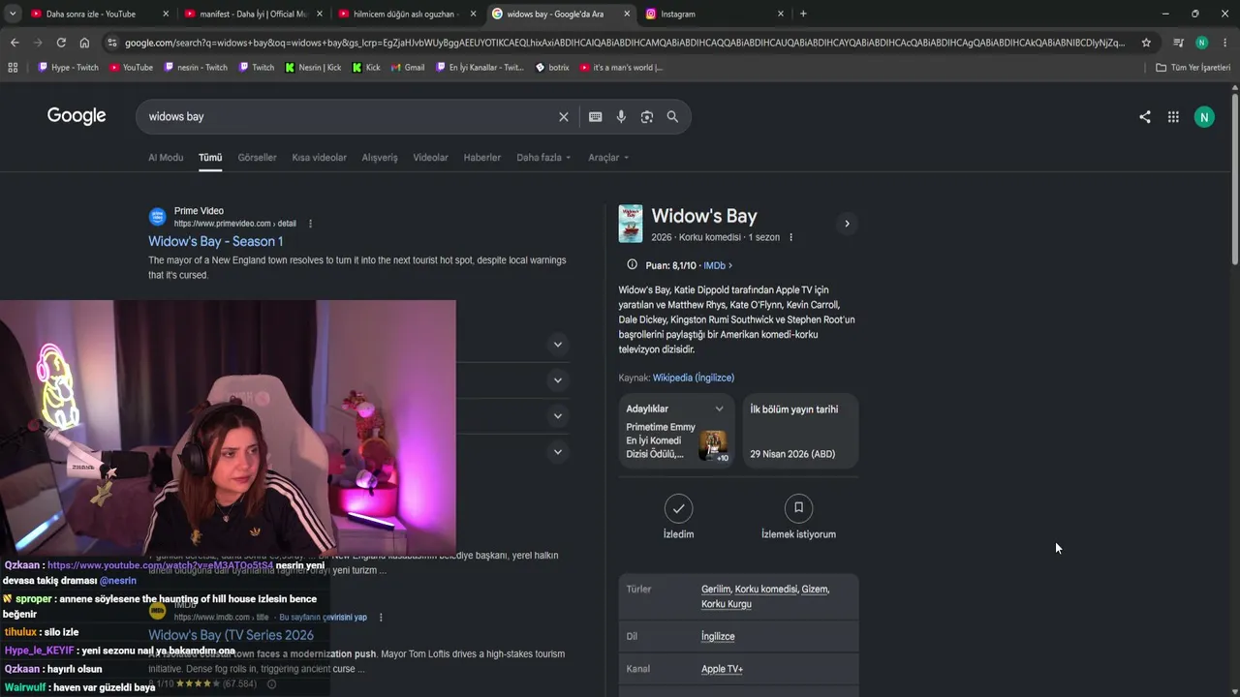
Task: Open the Tüm Yer İşaretleri folder
Action: coord(1193,68)
